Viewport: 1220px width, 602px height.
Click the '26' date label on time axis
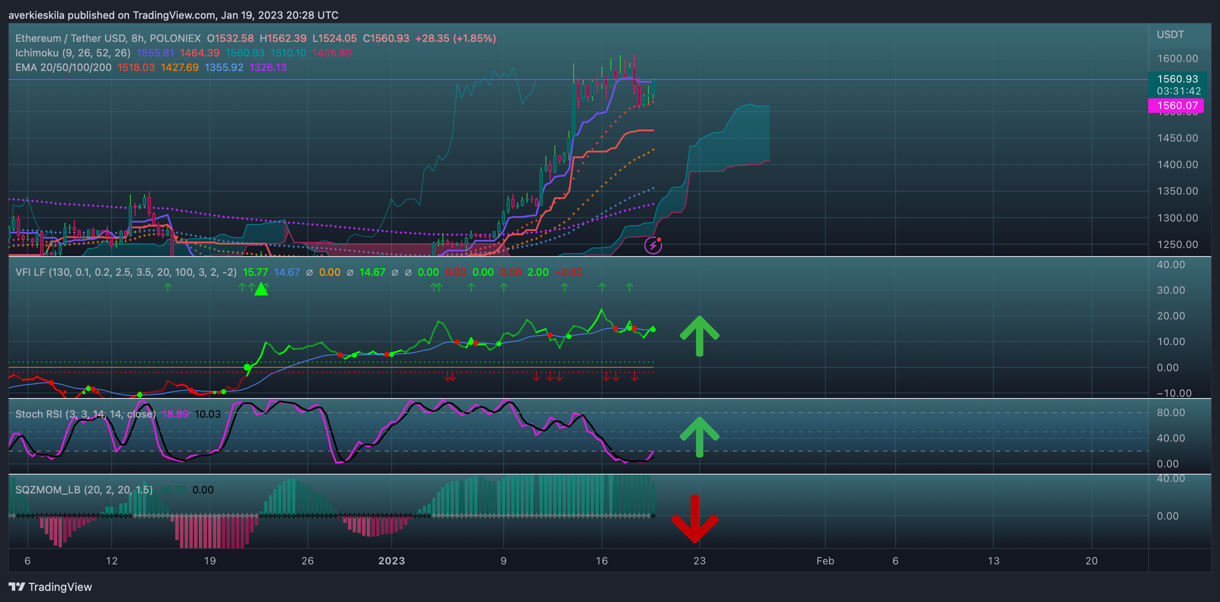point(307,561)
